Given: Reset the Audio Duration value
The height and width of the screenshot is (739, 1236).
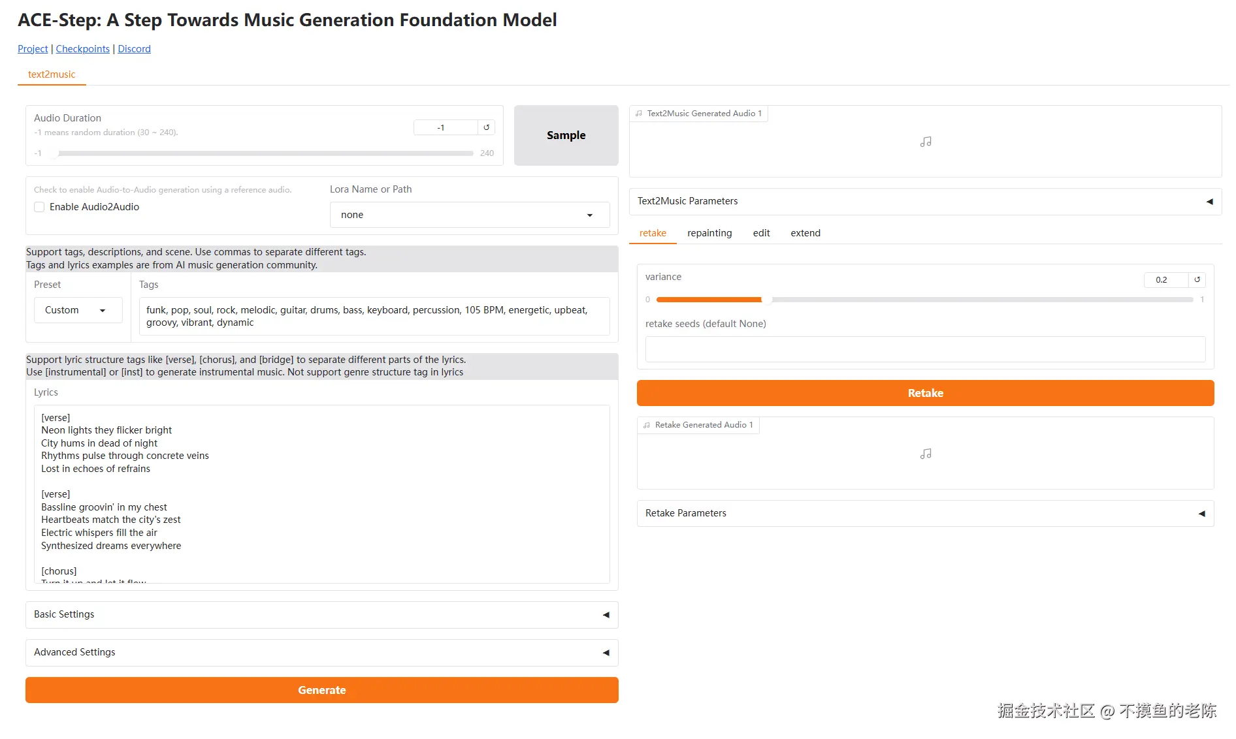Looking at the screenshot, I should (486, 127).
